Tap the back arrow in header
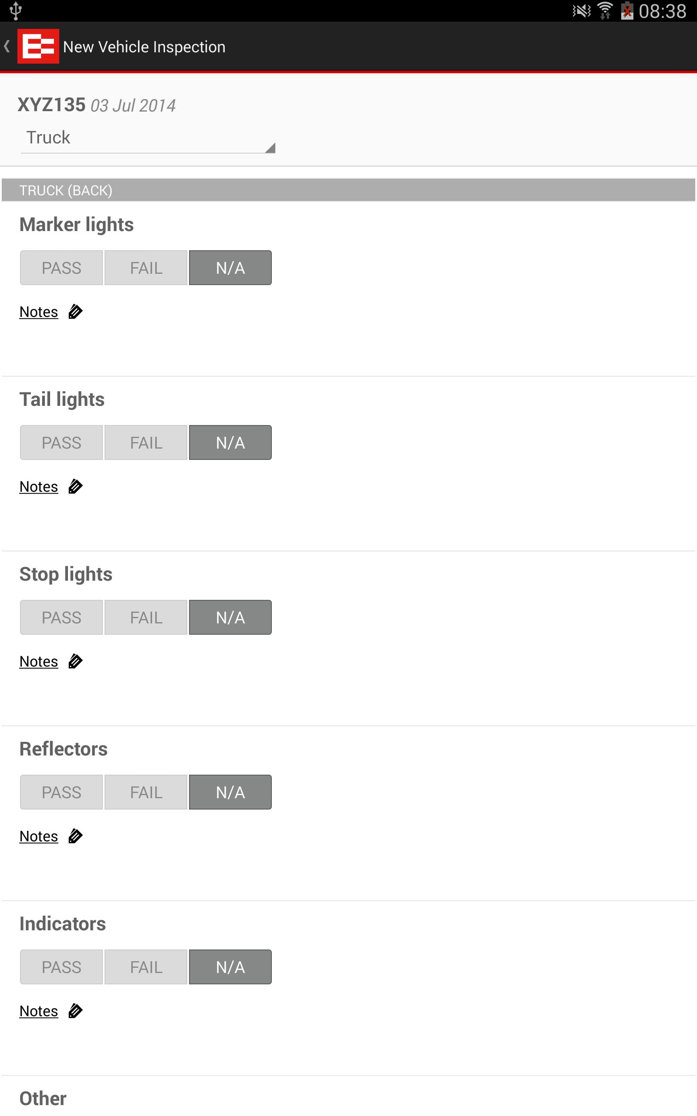 (x=7, y=46)
